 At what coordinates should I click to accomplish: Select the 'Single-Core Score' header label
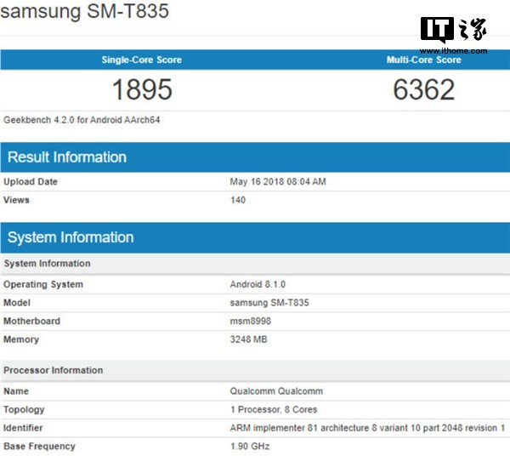tap(141, 60)
